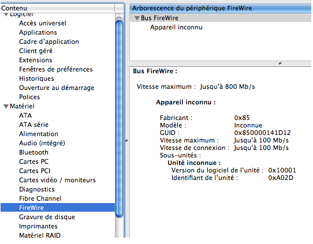Open the Imprimantes entry
Image resolution: width=313 pixels, height=244 pixels.
38,226
